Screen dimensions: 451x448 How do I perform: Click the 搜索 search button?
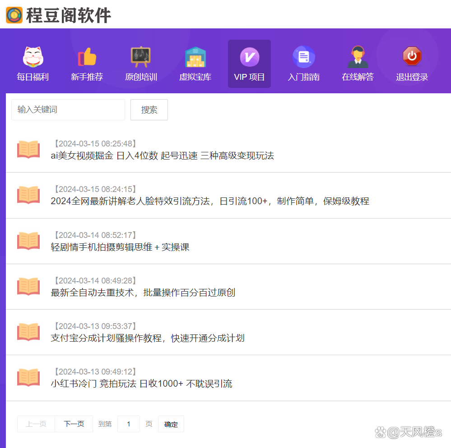[149, 110]
